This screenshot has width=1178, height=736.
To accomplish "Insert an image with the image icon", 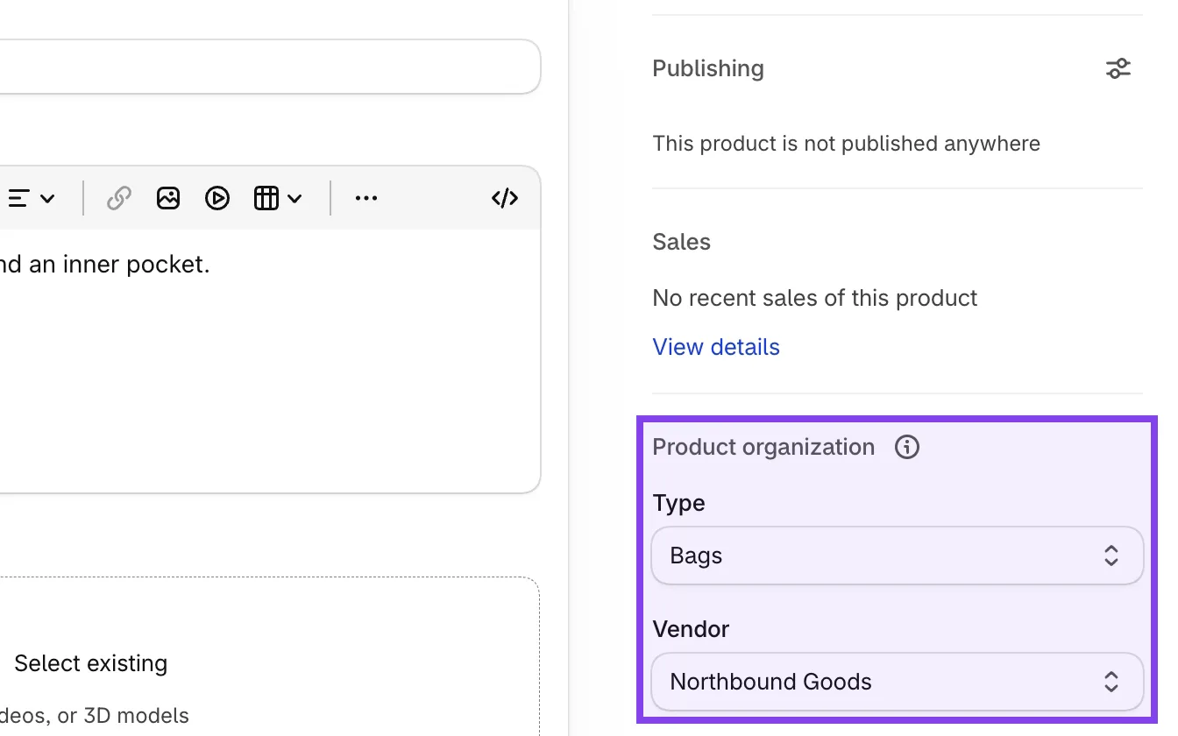I will (168, 198).
